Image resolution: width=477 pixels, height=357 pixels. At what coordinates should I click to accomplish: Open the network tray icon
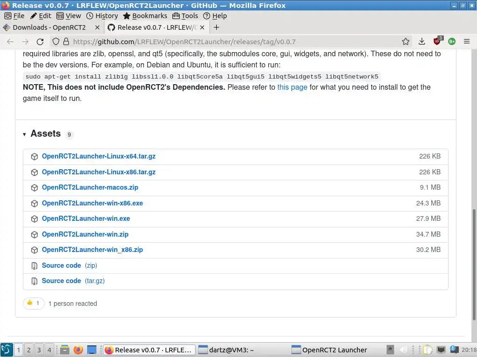441,350
